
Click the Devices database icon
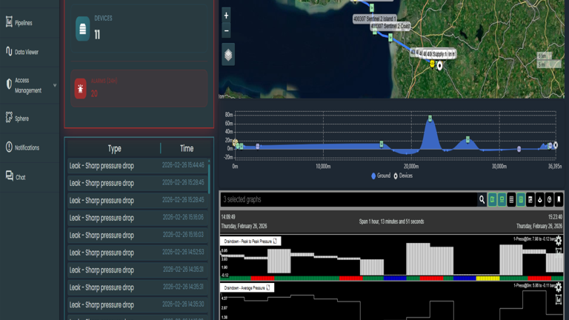82,29
